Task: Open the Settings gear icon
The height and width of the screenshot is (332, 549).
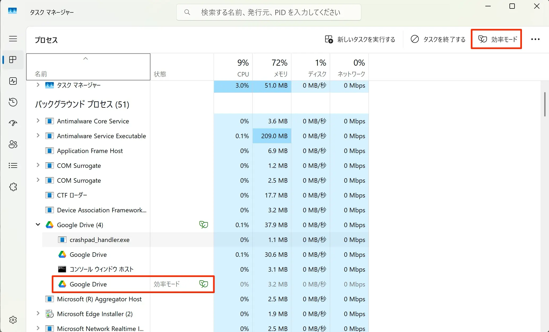Action: 13,320
